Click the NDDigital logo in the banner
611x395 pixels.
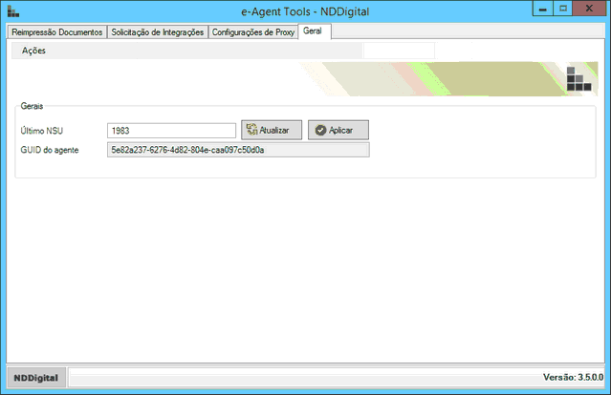point(578,78)
